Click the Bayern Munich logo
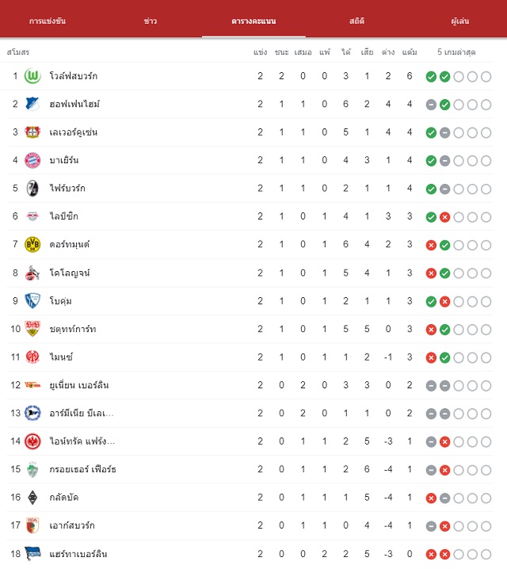This screenshot has height=569, width=507. click(x=32, y=160)
